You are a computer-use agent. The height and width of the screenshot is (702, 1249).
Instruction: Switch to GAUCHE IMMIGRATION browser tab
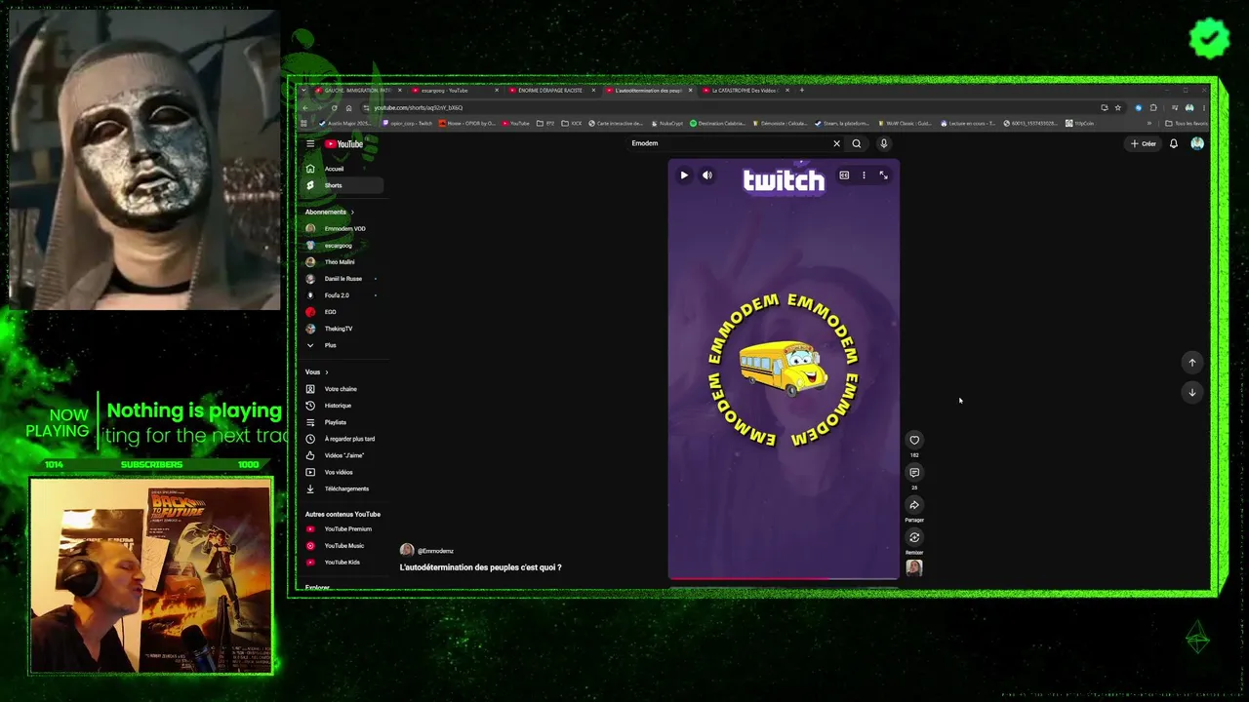coord(357,91)
